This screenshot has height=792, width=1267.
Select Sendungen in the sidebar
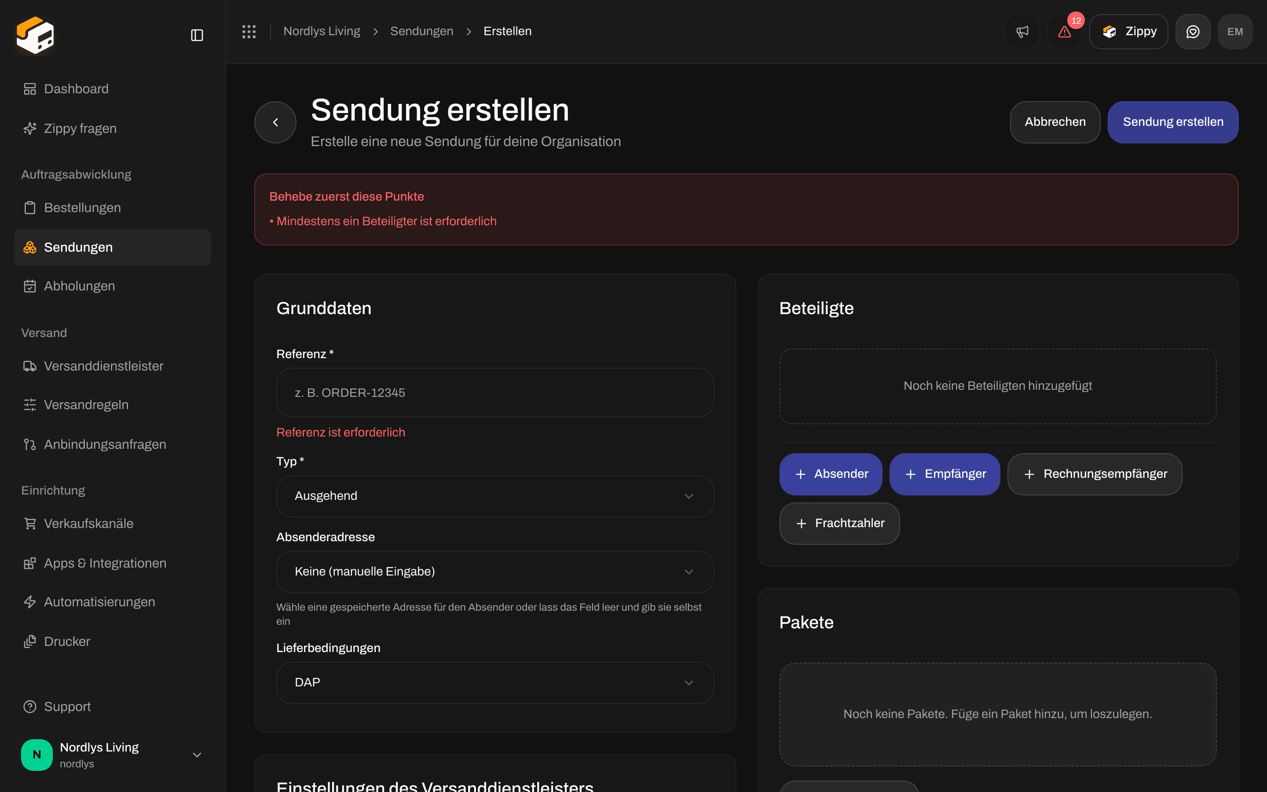[x=113, y=247]
